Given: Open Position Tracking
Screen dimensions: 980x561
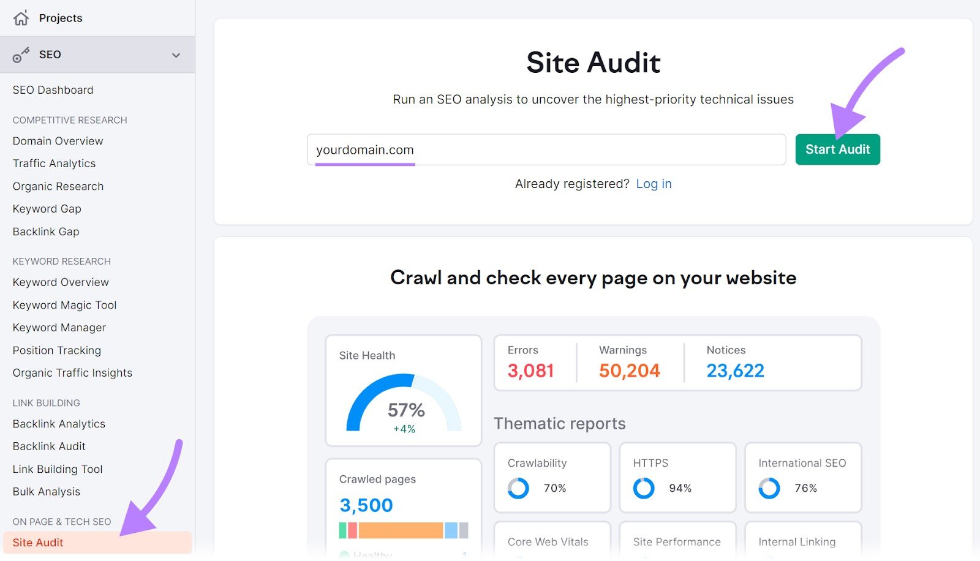Looking at the screenshot, I should pos(56,350).
